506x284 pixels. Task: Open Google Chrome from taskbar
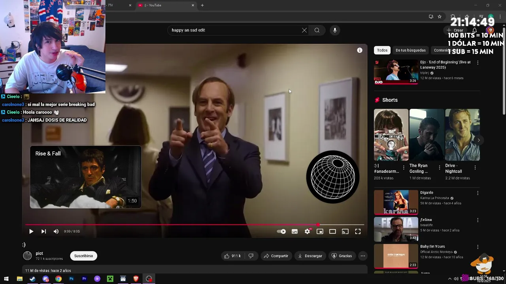click(59, 279)
